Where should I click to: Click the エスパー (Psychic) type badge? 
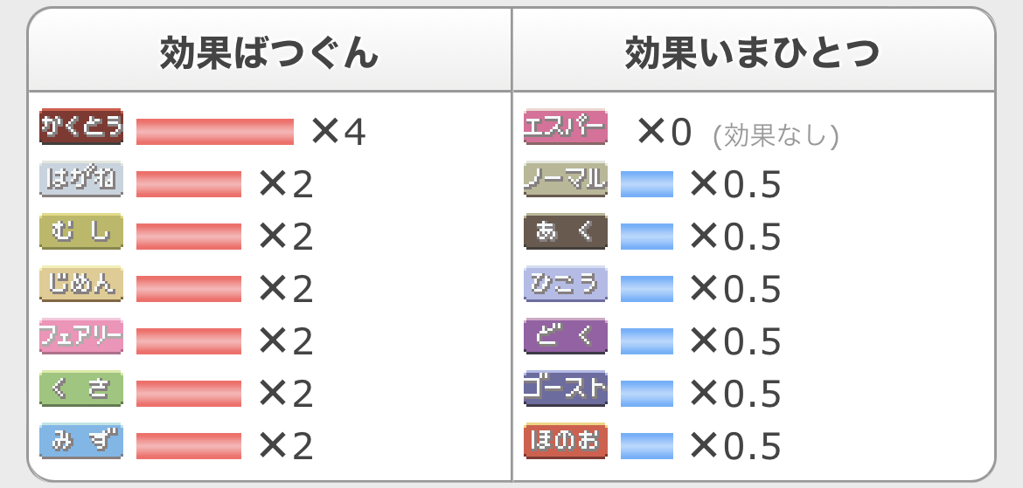click(x=565, y=127)
